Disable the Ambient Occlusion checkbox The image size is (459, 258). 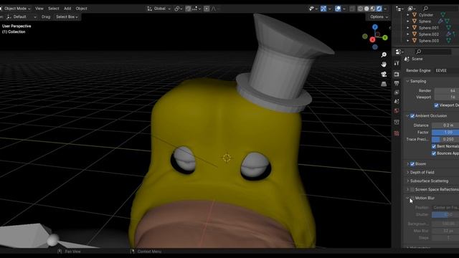coord(412,116)
